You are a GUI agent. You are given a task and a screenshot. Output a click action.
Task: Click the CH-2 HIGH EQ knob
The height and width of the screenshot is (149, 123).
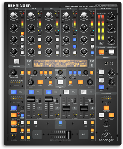coord(49,27)
